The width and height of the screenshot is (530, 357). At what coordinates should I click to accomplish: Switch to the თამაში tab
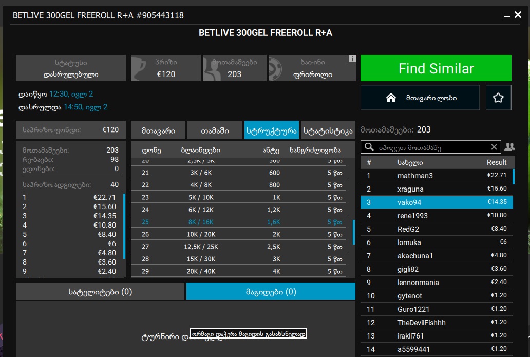[x=215, y=130]
